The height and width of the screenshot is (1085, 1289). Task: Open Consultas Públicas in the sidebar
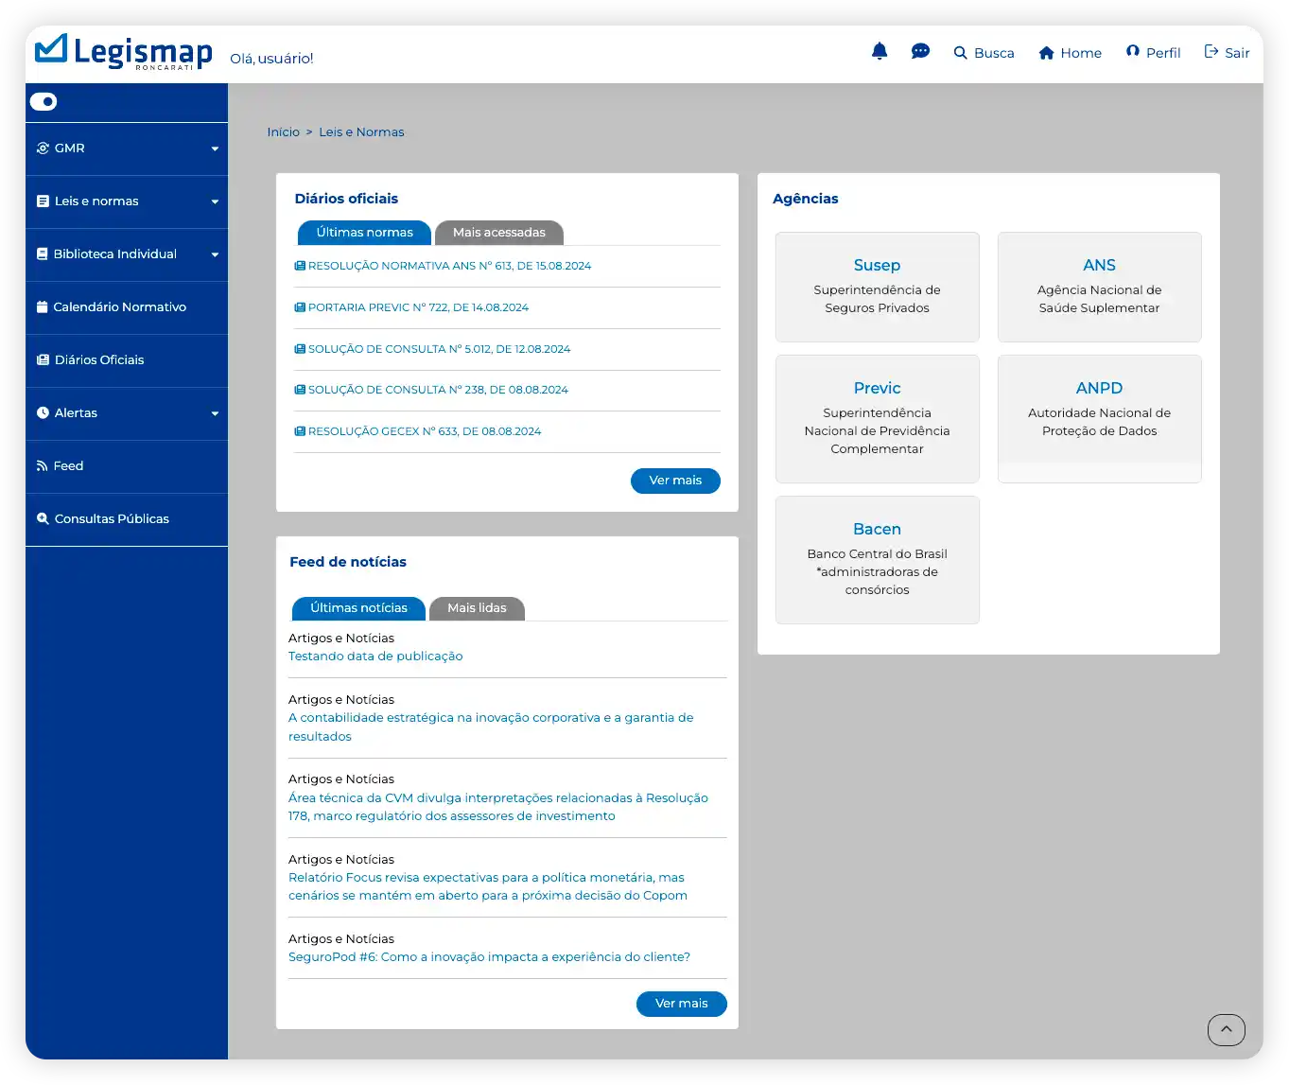coord(112,518)
